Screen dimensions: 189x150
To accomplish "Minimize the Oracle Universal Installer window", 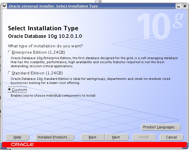I will pyautogui.click(x=179, y=6).
